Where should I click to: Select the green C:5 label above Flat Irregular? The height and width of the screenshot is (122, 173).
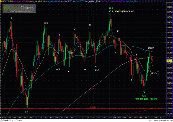pos(144,96)
